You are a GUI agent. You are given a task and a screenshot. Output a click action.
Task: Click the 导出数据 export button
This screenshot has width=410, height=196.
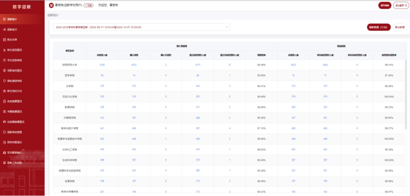click(399, 27)
